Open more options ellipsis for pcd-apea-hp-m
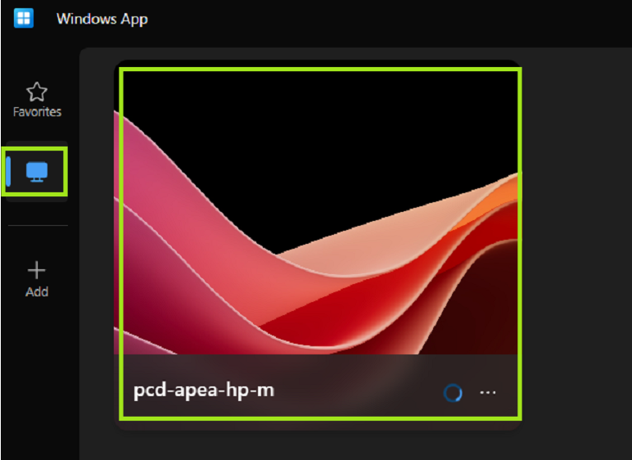632x460 pixels. (x=488, y=392)
